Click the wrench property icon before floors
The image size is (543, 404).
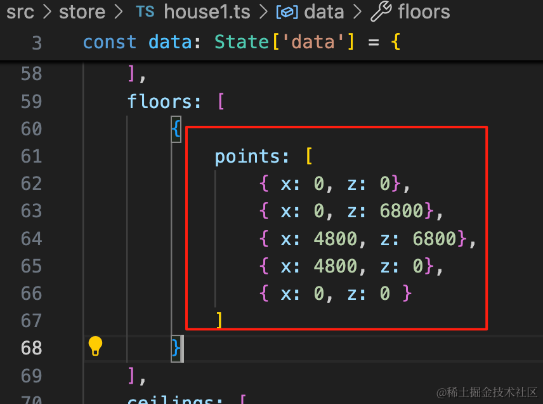(x=381, y=11)
